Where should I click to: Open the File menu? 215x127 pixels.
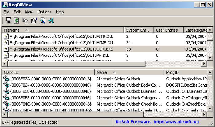[x=6, y=12]
